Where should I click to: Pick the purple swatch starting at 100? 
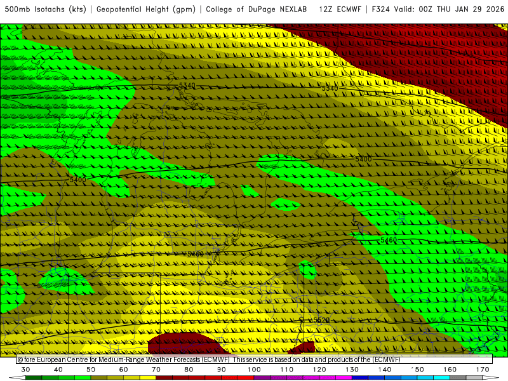tap(262, 378)
